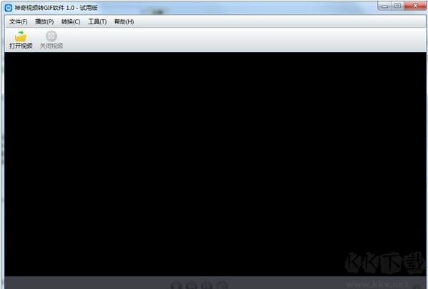The width and height of the screenshot is (428, 289).
Task: Click the black video preview area
Action: (x=215, y=164)
